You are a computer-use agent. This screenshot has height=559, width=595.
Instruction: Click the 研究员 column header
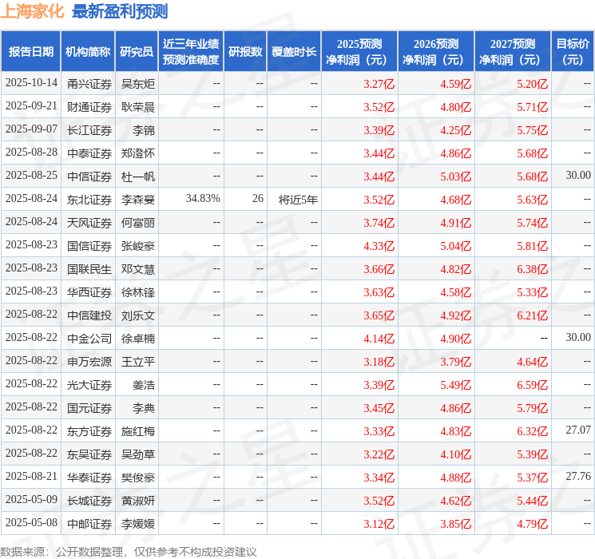(137, 52)
